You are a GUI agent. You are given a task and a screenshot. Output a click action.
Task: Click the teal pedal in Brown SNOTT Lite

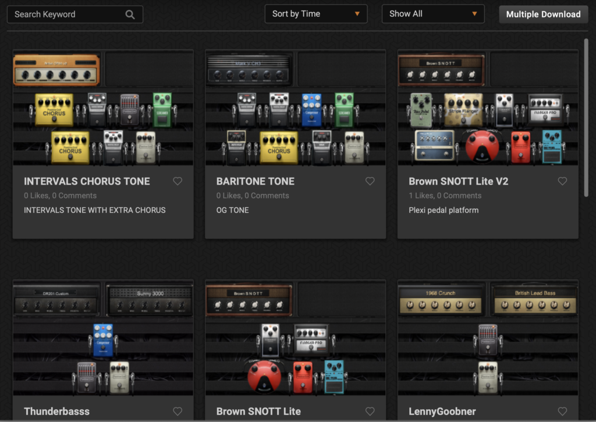point(334,377)
